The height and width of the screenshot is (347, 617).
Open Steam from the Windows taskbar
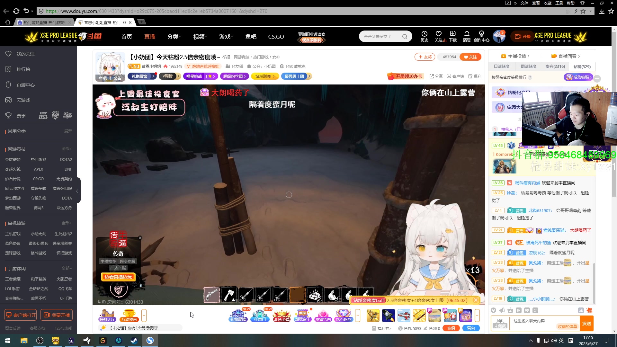pyautogui.click(x=134, y=341)
